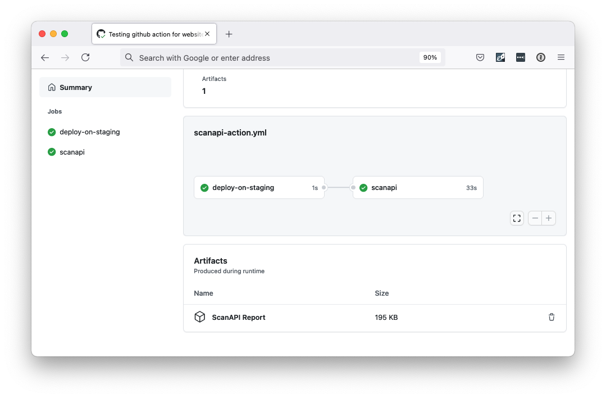This screenshot has width=606, height=398.
Task: Switch to the Testing github action tab
Action: tap(152, 34)
